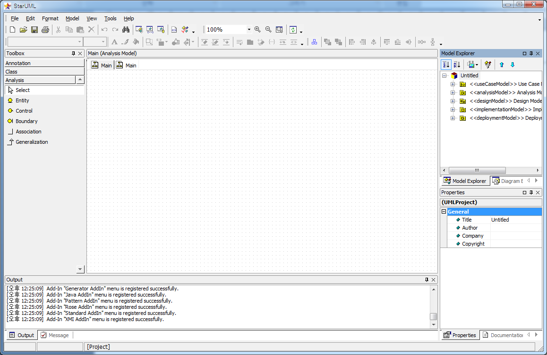Close the Toolbox panel

[80, 53]
